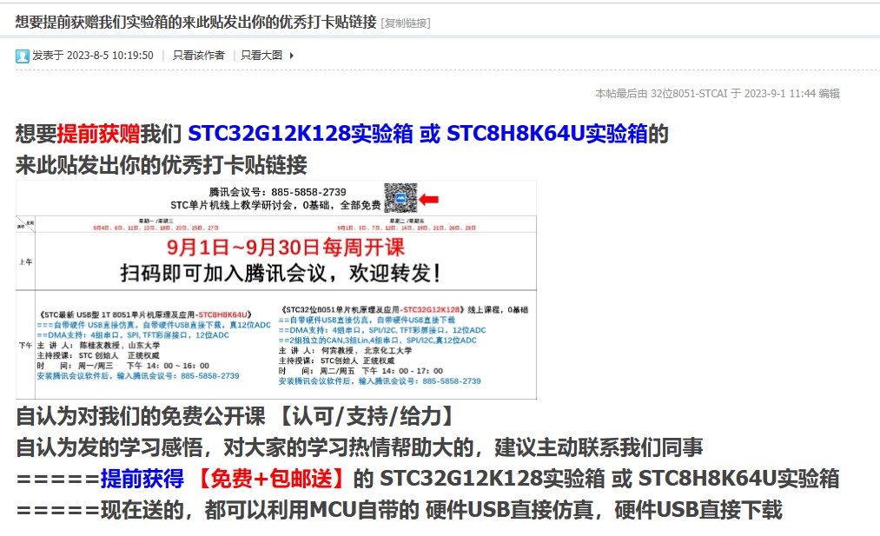Open 只看大图 view link
Viewport: 880px width, 536px height.
261,55
